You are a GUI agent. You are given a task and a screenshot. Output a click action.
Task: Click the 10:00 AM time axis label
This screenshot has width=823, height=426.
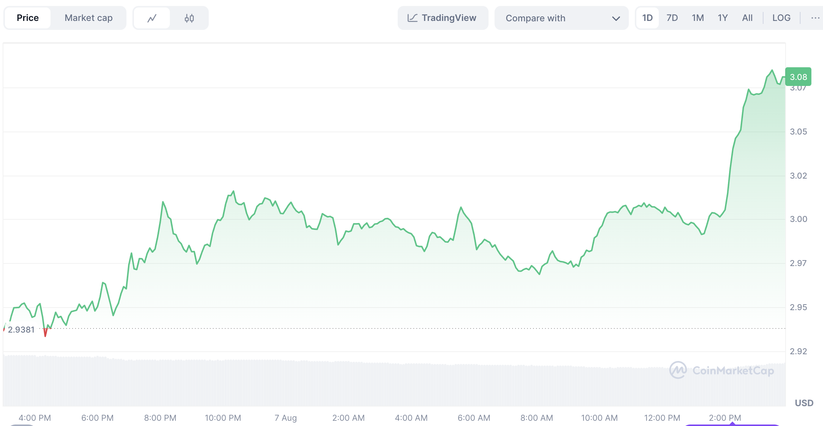coord(599,418)
